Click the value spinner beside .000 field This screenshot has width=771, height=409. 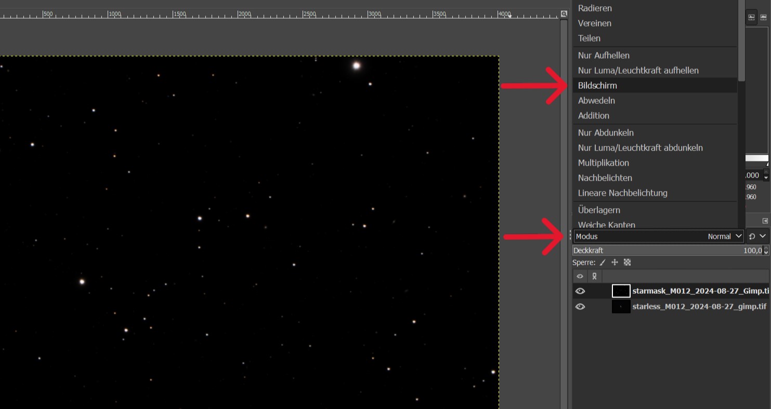click(x=766, y=175)
